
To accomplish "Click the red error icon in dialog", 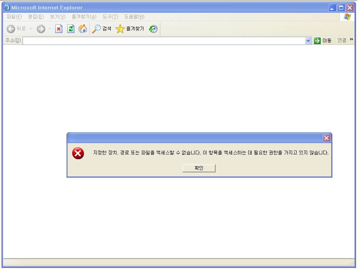I will click(78, 153).
